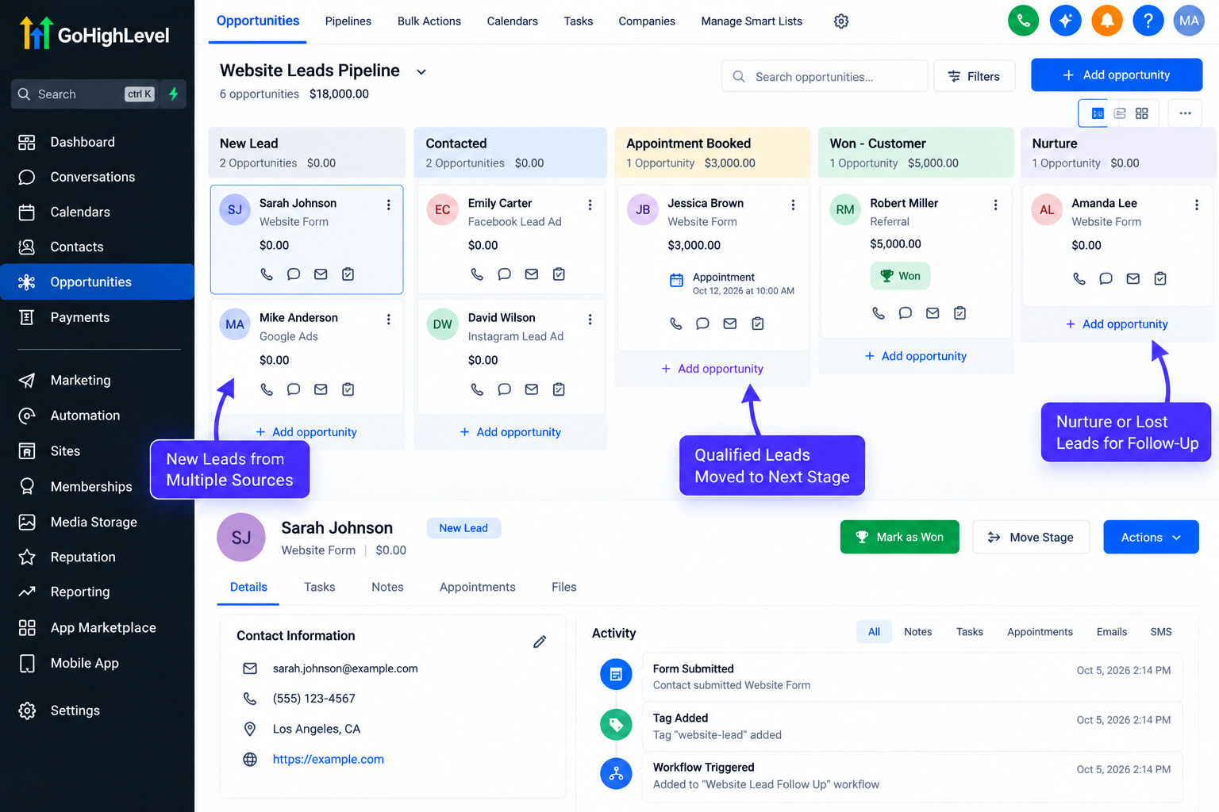
Task: Edit Contact Information with the pencil icon
Action: click(x=540, y=642)
